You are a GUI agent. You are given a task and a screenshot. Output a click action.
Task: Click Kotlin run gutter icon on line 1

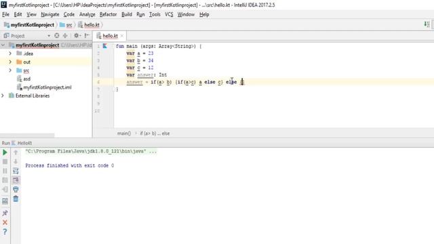(x=105, y=46)
